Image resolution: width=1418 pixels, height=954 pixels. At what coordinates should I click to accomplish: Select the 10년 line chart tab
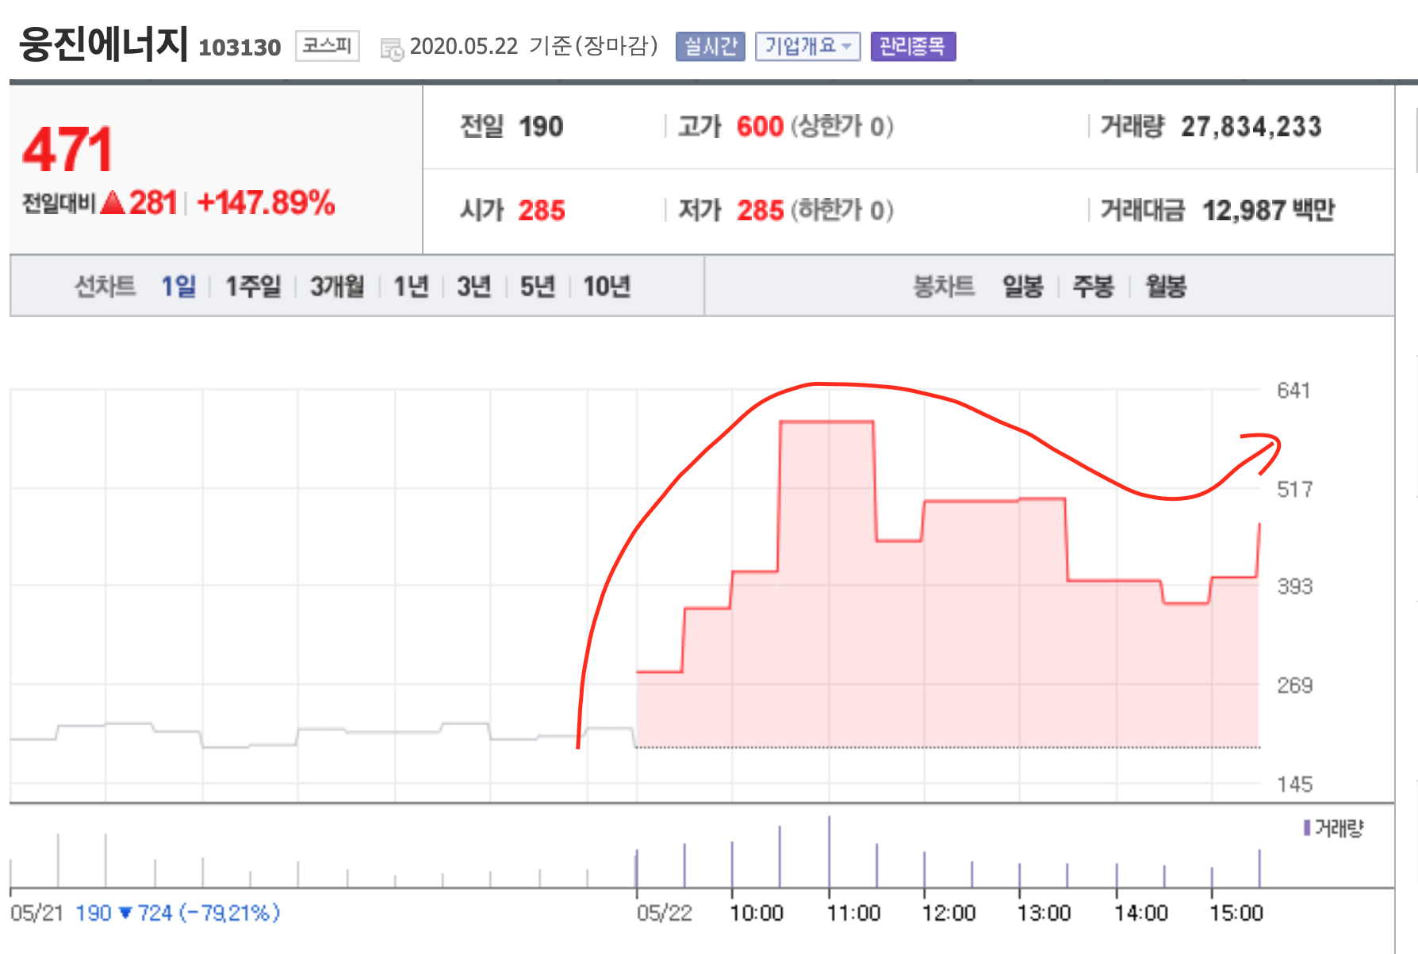tap(607, 286)
